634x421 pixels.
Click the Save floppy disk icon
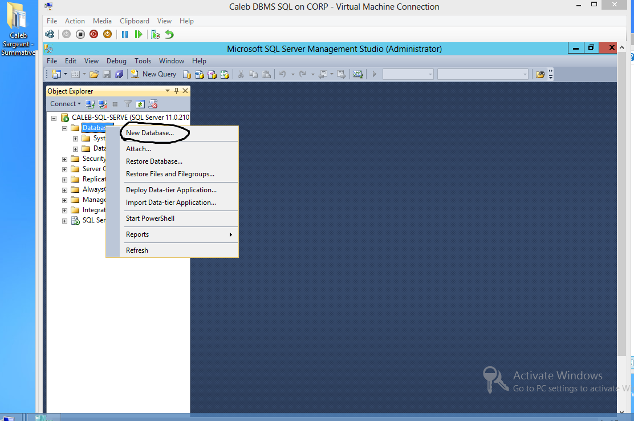coord(107,74)
